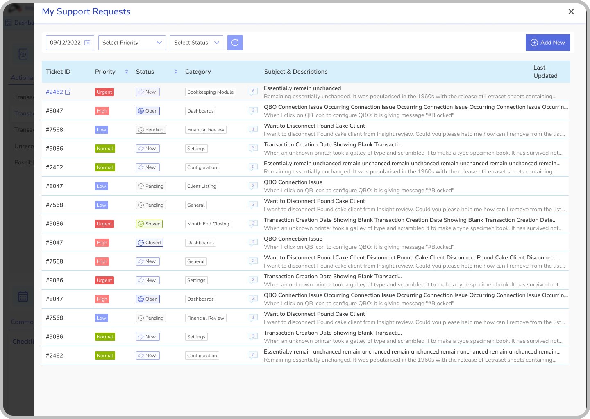Open comments bubble showing 6 on first row
Image resolution: width=590 pixels, height=419 pixels.
point(253,92)
